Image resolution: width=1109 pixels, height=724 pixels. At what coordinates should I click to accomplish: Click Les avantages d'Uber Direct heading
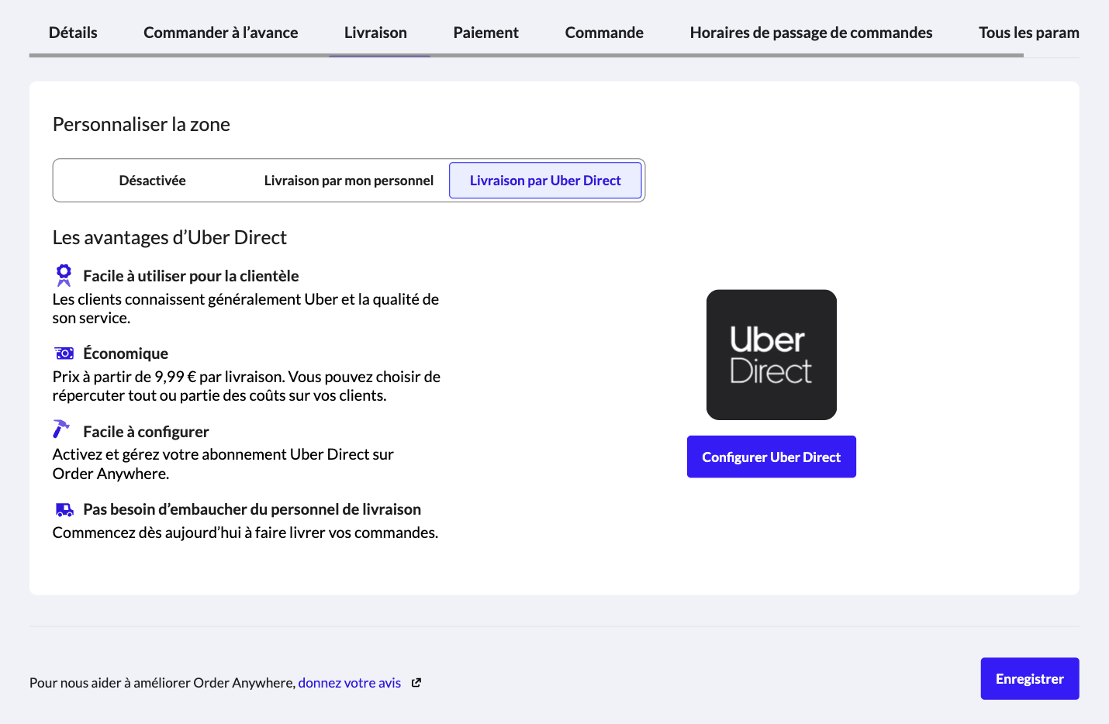point(170,238)
